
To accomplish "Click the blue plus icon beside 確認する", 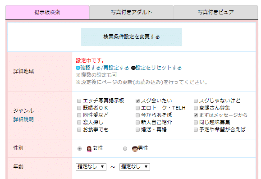I will [78, 68].
